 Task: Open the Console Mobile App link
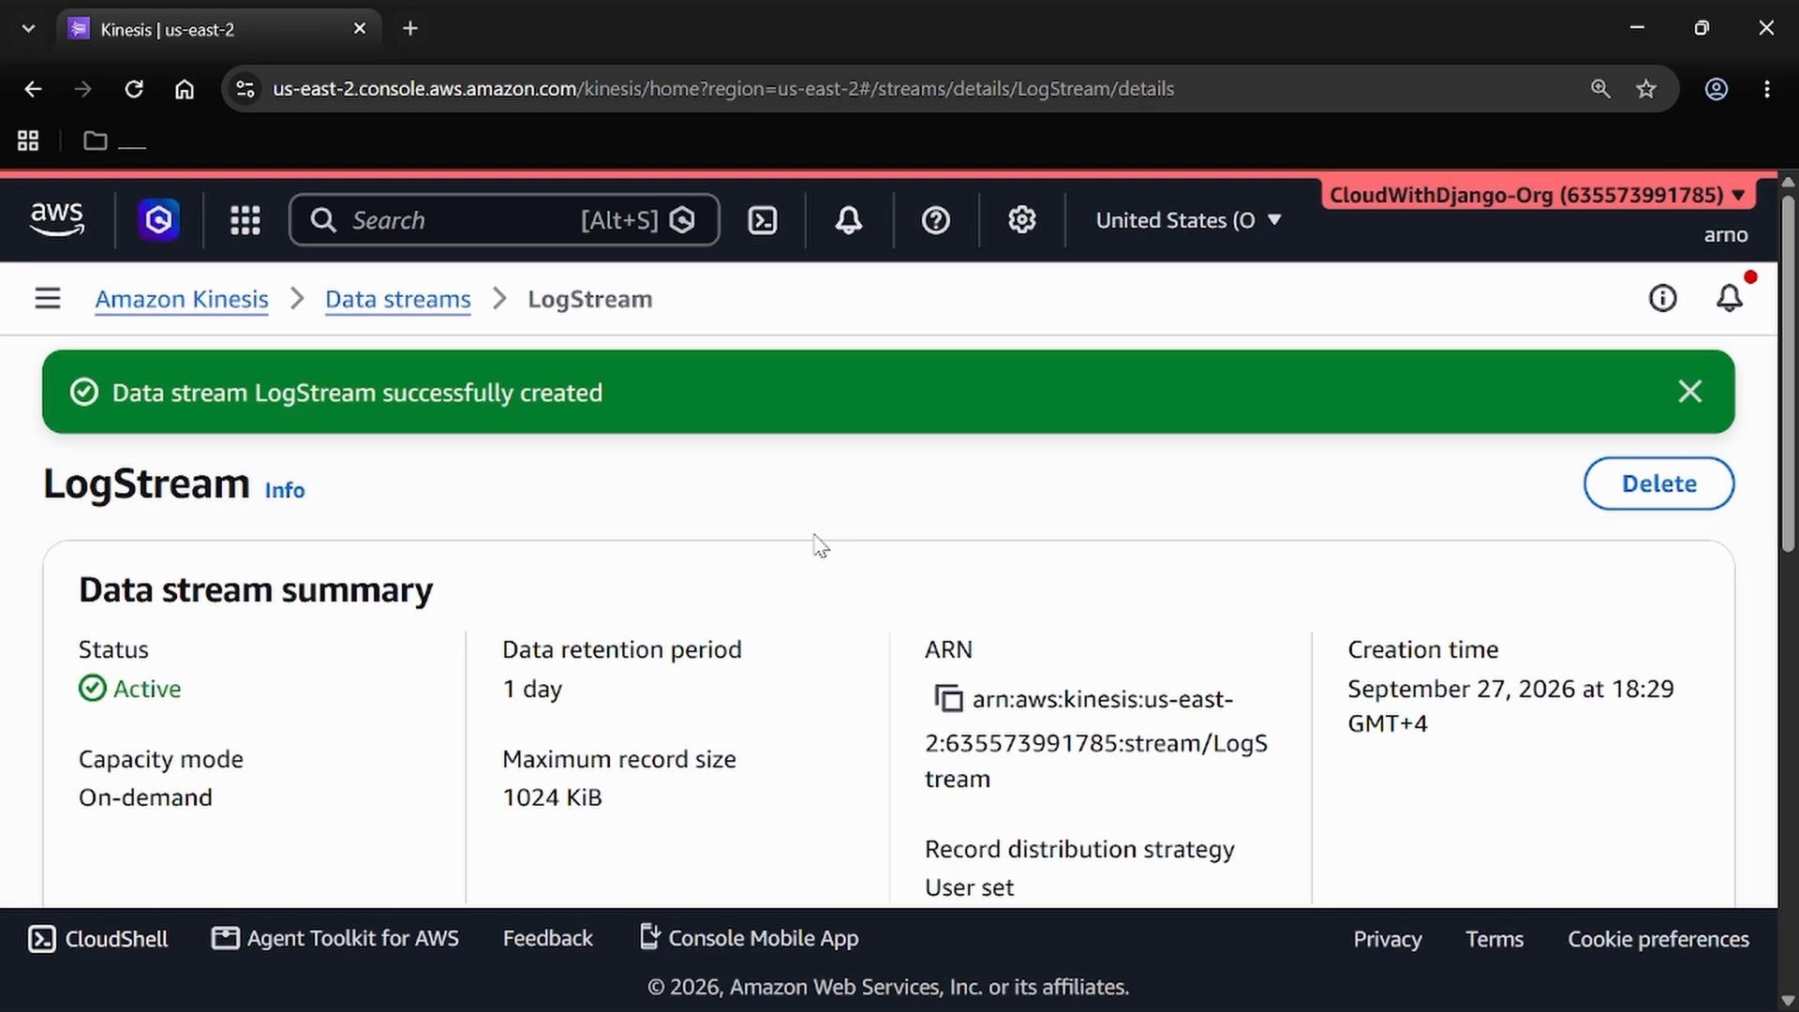point(749,939)
